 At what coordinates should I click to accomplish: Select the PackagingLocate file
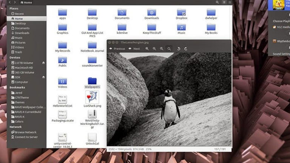tap(63, 116)
